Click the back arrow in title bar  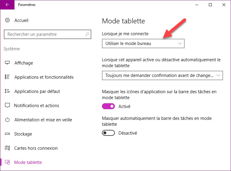pyautogui.click(x=7, y=5)
